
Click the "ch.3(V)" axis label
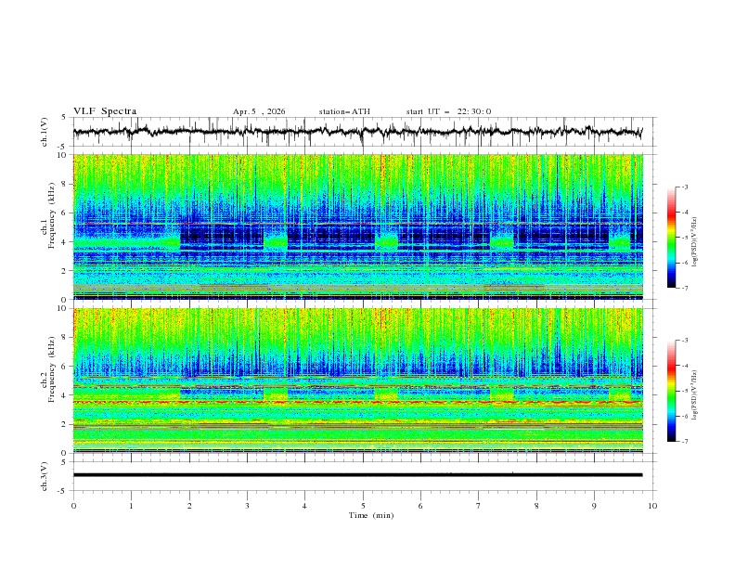pyautogui.click(x=45, y=476)
